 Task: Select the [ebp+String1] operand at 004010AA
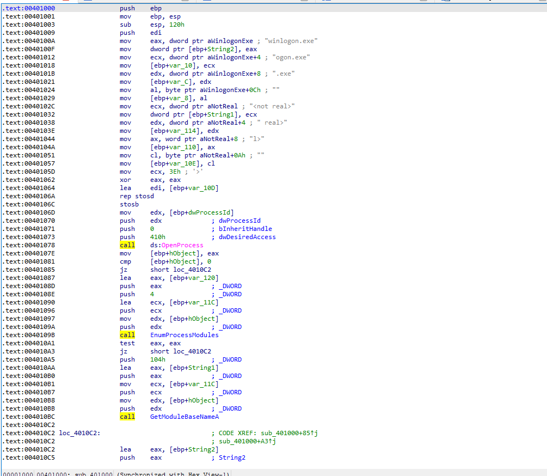[194, 368]
